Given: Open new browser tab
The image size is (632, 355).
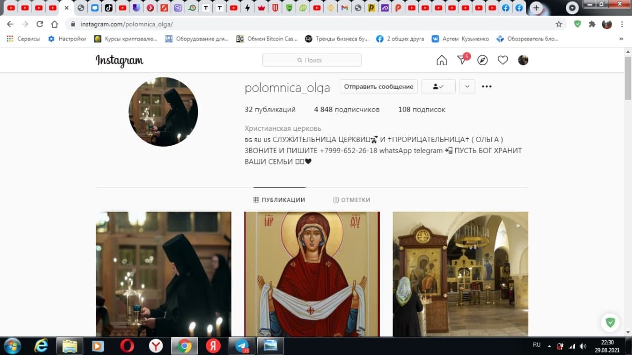Looking at the screenshot, I should pyautogui.click(x=536, y=8).
